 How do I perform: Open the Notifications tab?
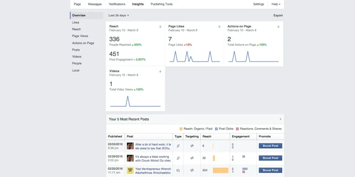click(117, 4)
